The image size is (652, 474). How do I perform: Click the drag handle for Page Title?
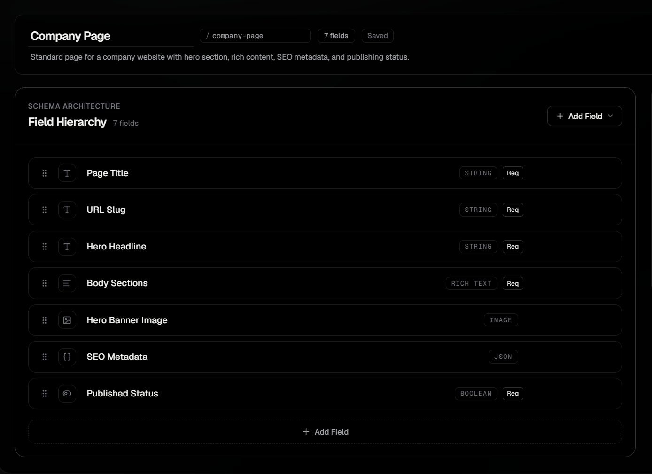pyautogui.click(x=45, y=173)
